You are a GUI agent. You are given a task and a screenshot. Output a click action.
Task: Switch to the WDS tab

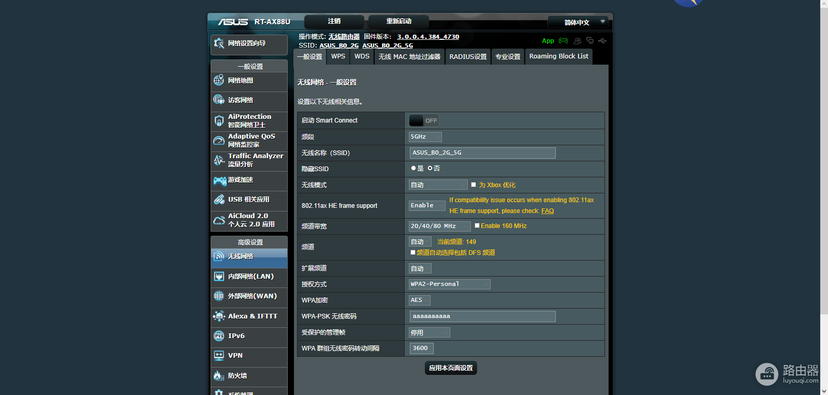[362, 56]
